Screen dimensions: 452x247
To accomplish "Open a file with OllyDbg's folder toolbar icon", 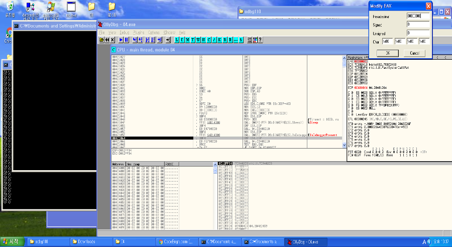I will pos(101,40).
